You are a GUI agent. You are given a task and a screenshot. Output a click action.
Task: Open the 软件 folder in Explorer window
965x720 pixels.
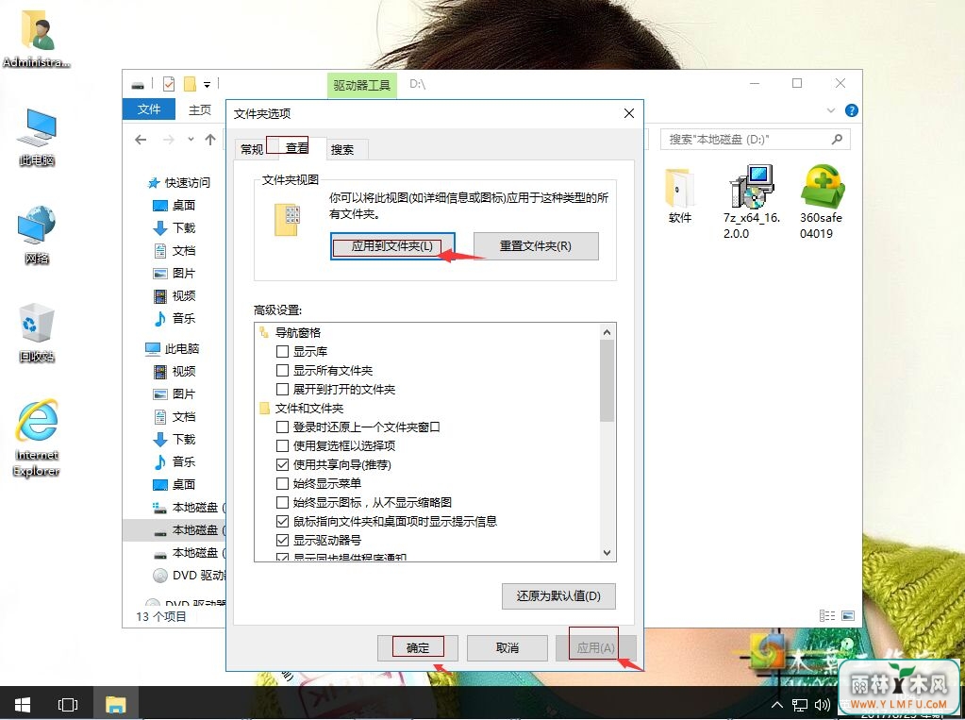click(680, 195)
